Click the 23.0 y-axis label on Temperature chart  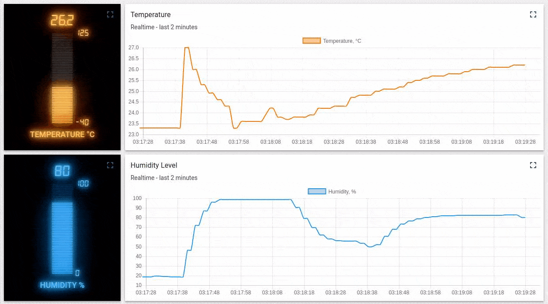point(133,135)
